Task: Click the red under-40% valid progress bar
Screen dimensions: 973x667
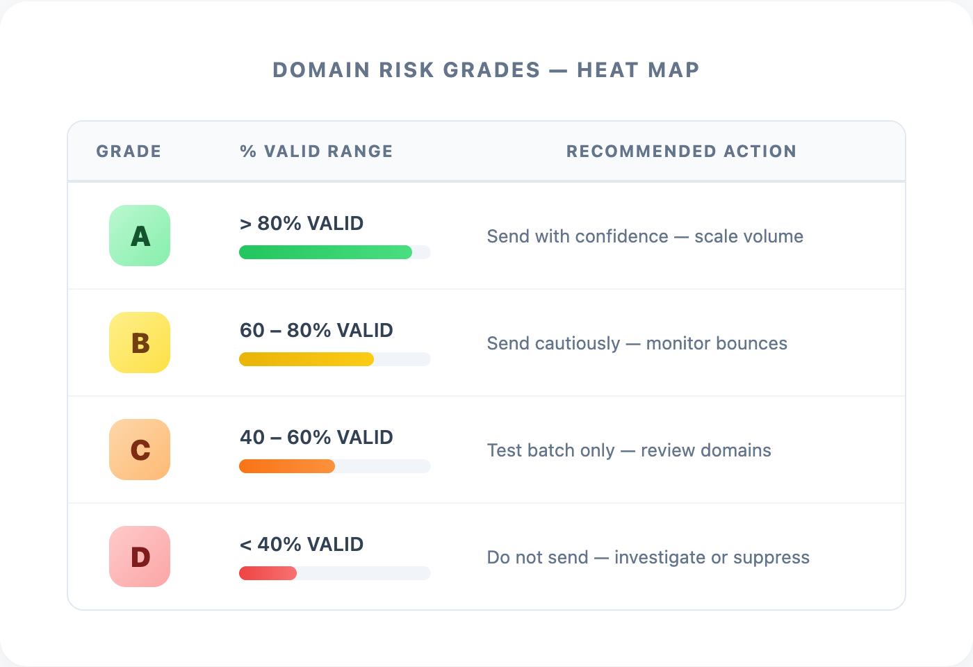Action: pyautogui.click(x=268, y=573)
